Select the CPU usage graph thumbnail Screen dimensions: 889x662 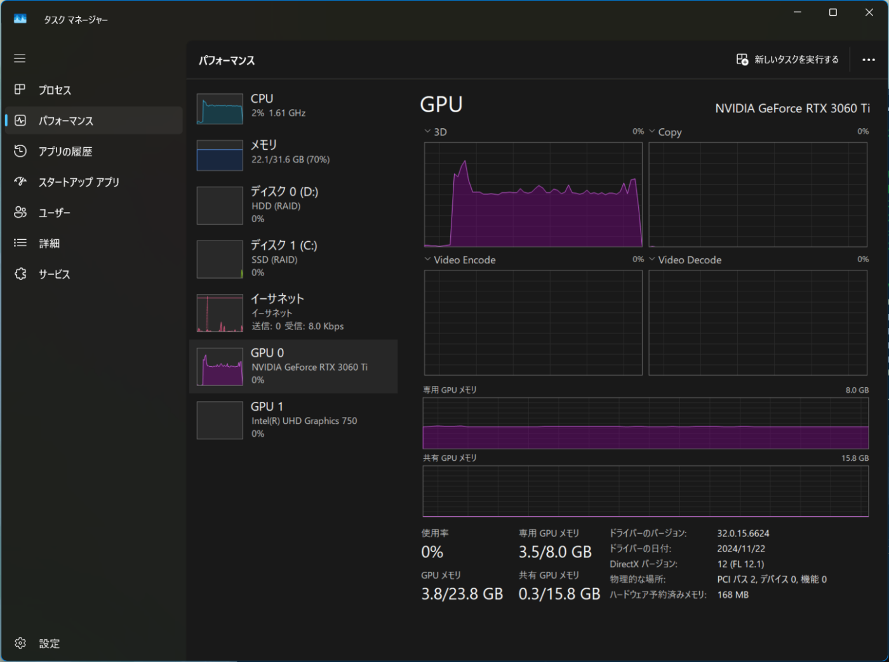(x=220, y=109)
